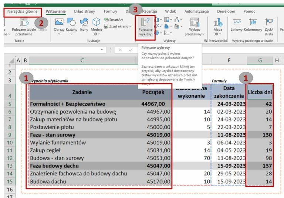Insert column or bar chart
284x198 pixels.
[157, 20]
